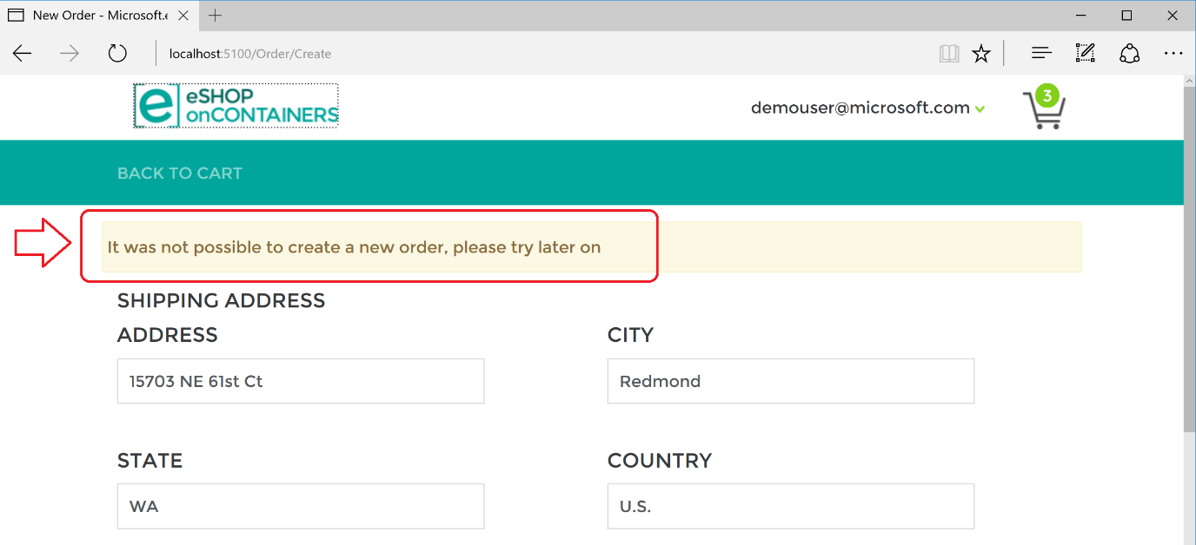Open a new tab with plus button
The height and width of the screenshot is (545, 1196).
[216, 16]
